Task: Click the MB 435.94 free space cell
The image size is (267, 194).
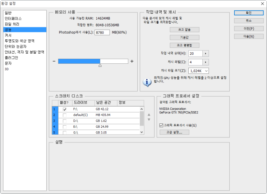Action: coord(103,115)
